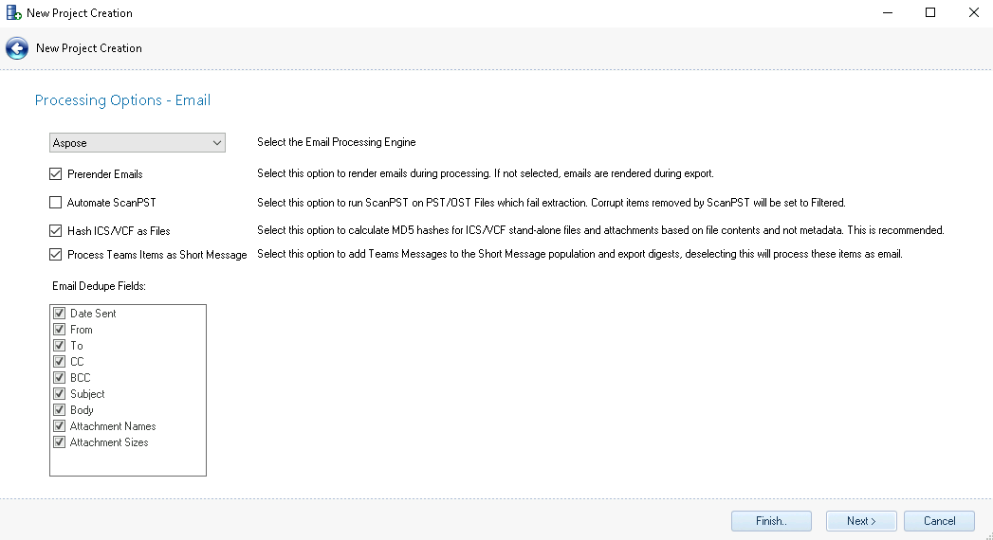Toggle the Attachment Sizes dedupe checkbox

pyautogui.click(x=60, y=442)
